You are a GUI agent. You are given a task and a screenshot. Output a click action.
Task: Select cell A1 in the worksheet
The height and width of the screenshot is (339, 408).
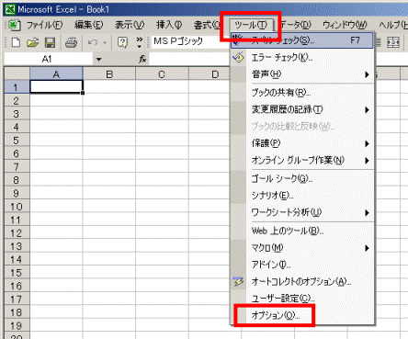[56, 87]
